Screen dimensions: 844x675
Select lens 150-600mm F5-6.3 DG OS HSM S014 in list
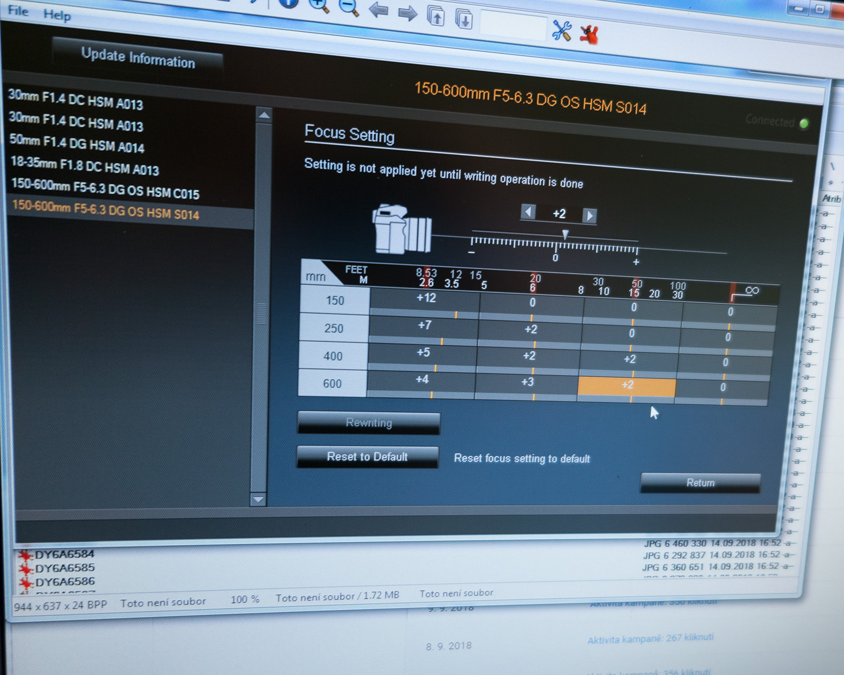[106, 210]
